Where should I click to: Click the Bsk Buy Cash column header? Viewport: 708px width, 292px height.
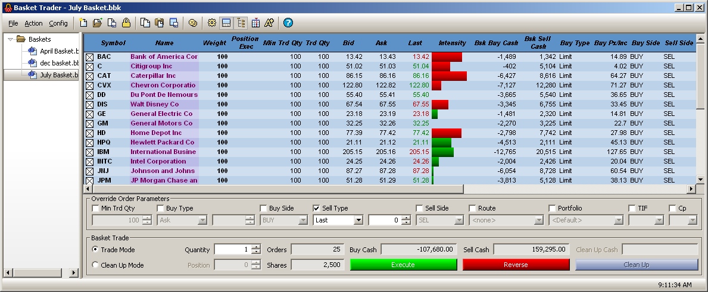pyautogui.click(x=496, y=43)
